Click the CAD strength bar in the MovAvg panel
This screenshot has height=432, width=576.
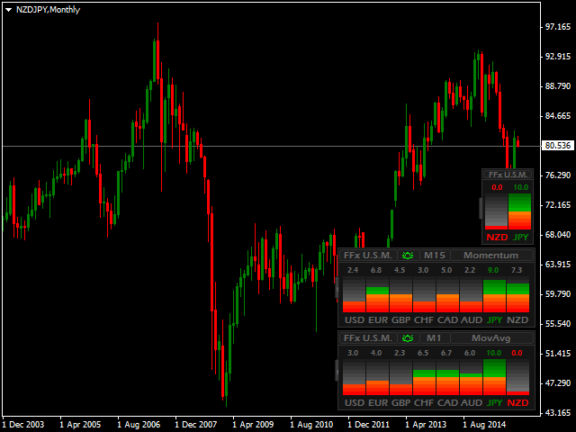tap(447, 376)
